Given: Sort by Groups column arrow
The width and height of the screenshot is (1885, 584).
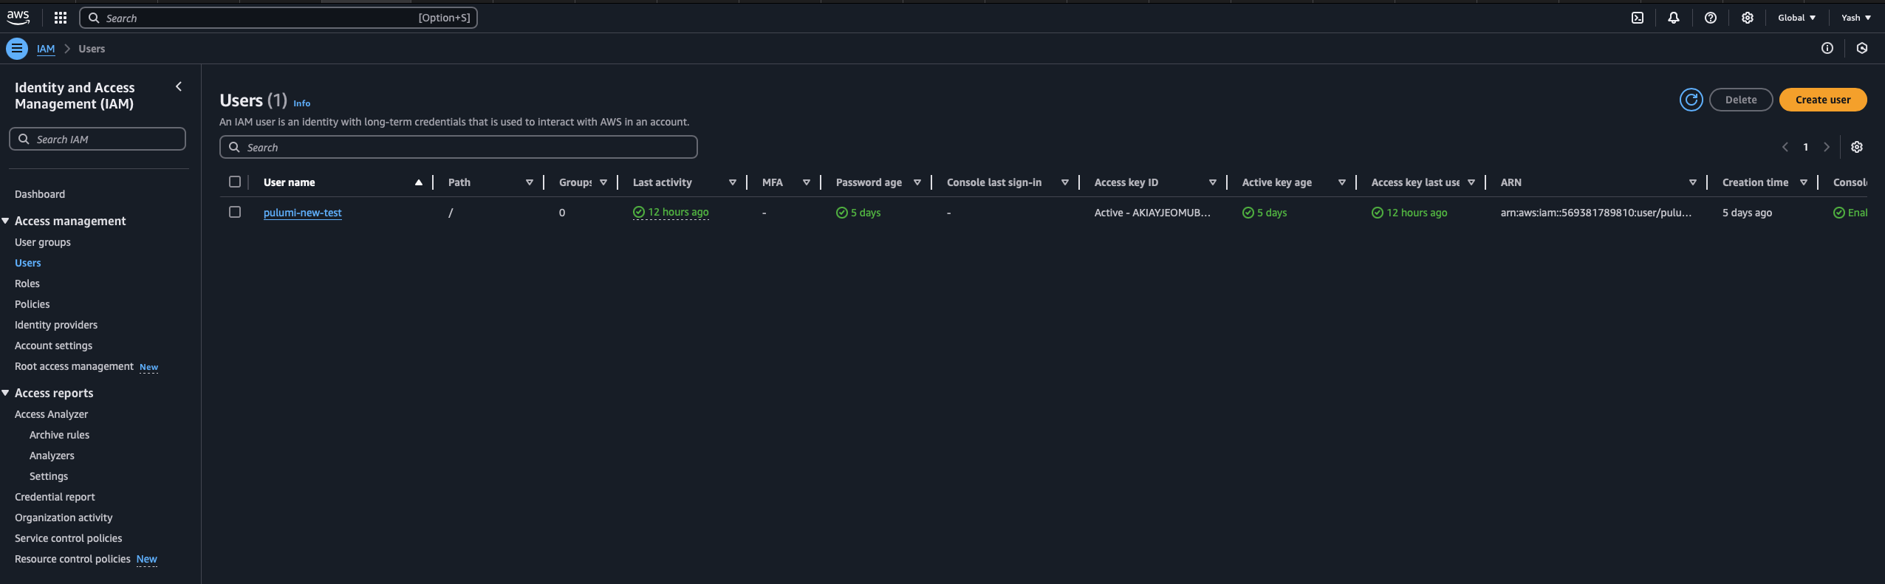Looking at the screenshot, I should point(603,182).
